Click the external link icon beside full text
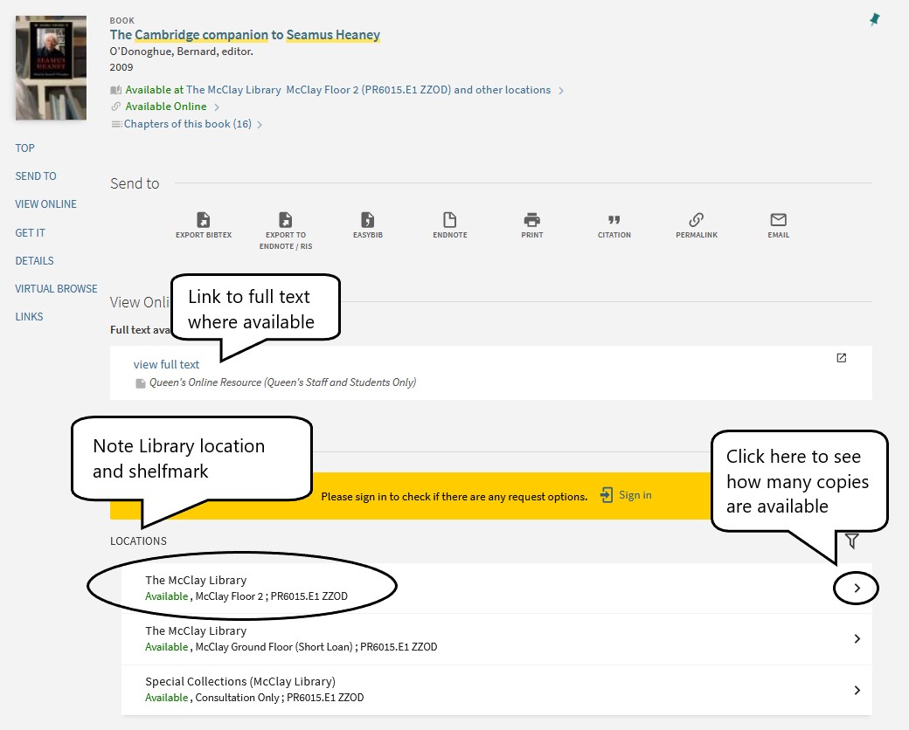This screenshot has height=730, width=909. pyautogui.click(x=840, y=358)
